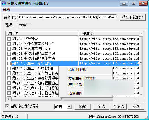Check the box for 课时08.方法三
The image size is (149, 120).
(x=9, y=73)
